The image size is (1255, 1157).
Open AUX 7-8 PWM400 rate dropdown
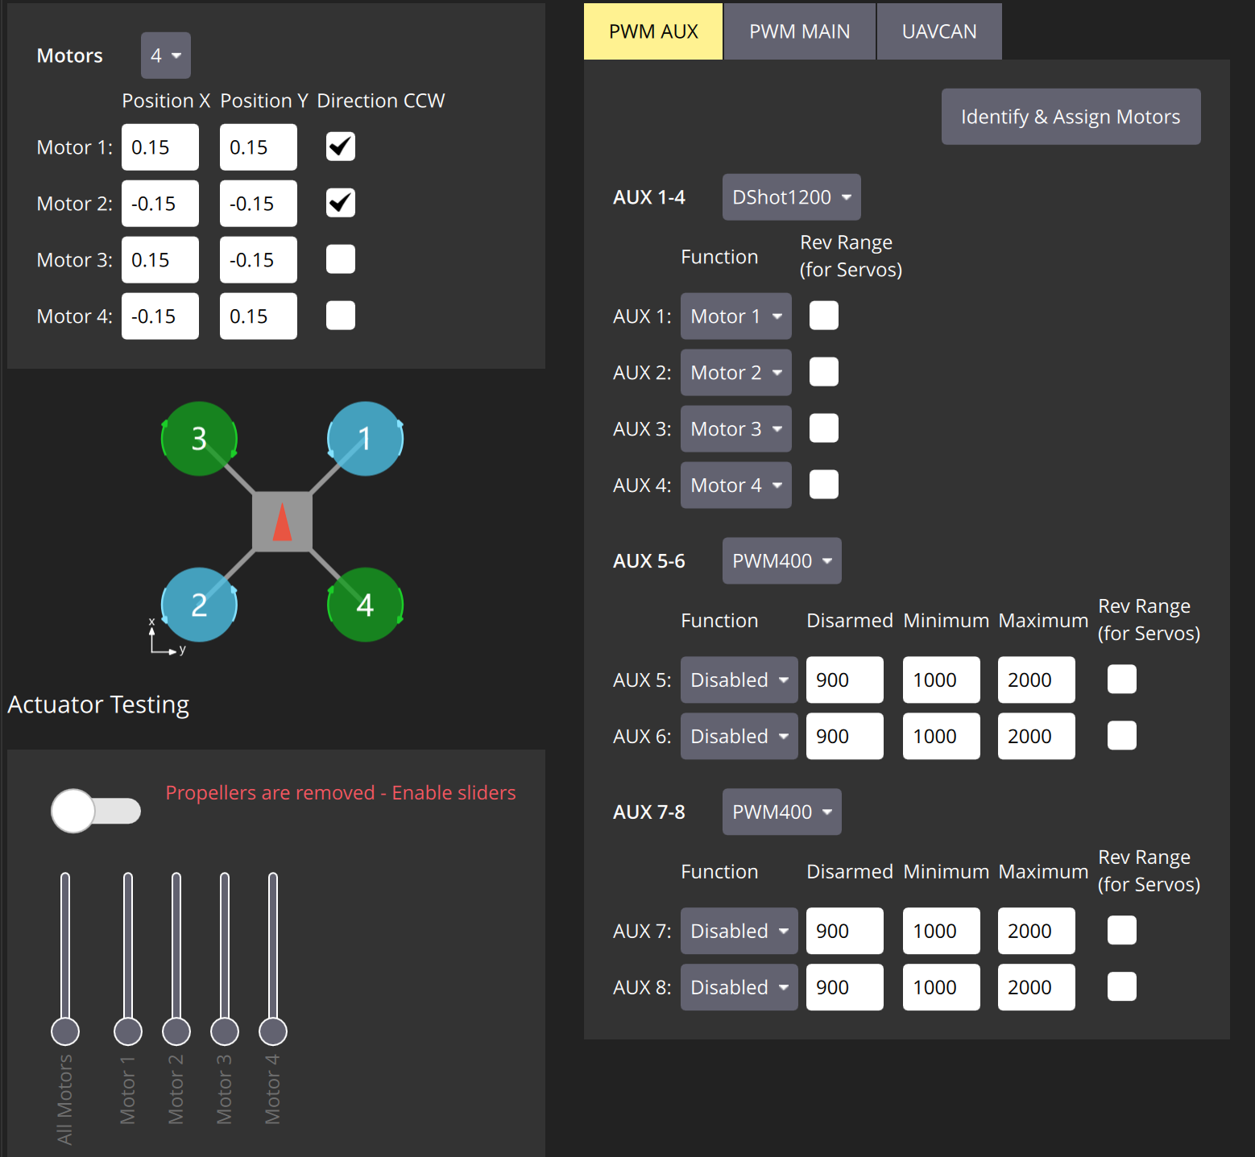pos(782,812)
